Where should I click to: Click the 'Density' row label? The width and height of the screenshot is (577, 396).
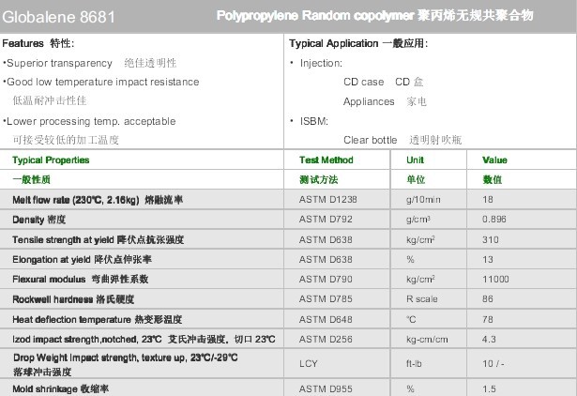[x=39, y=220]
